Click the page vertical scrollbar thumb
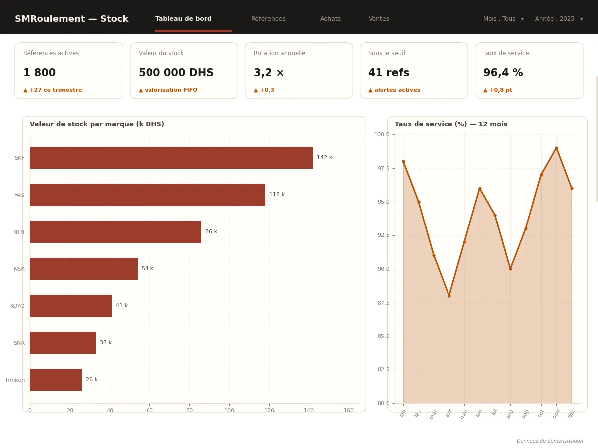Image resolution: width=598 pixels, height=448 pixels. (x=597, y=139)
